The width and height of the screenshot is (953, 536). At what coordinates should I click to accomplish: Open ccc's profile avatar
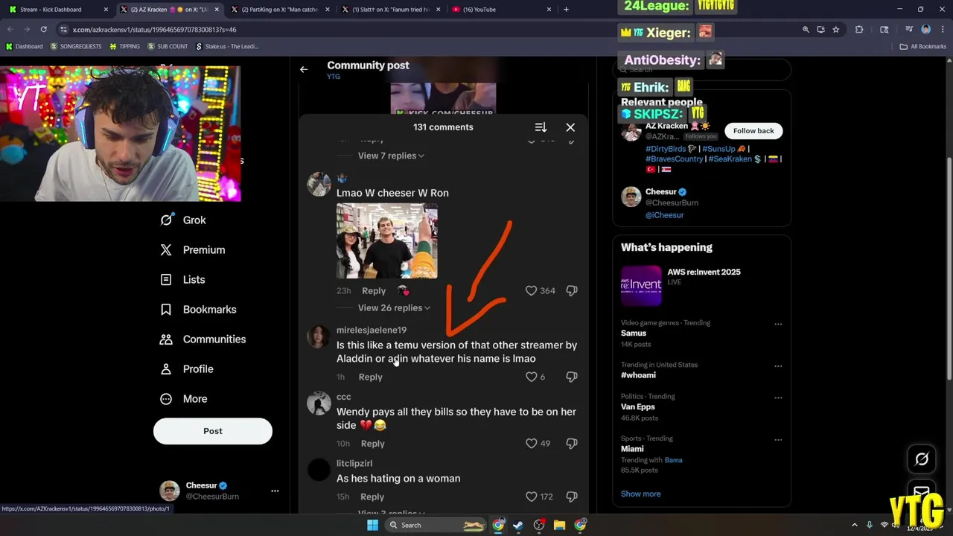pyautogui.click(x=319, y=403)
